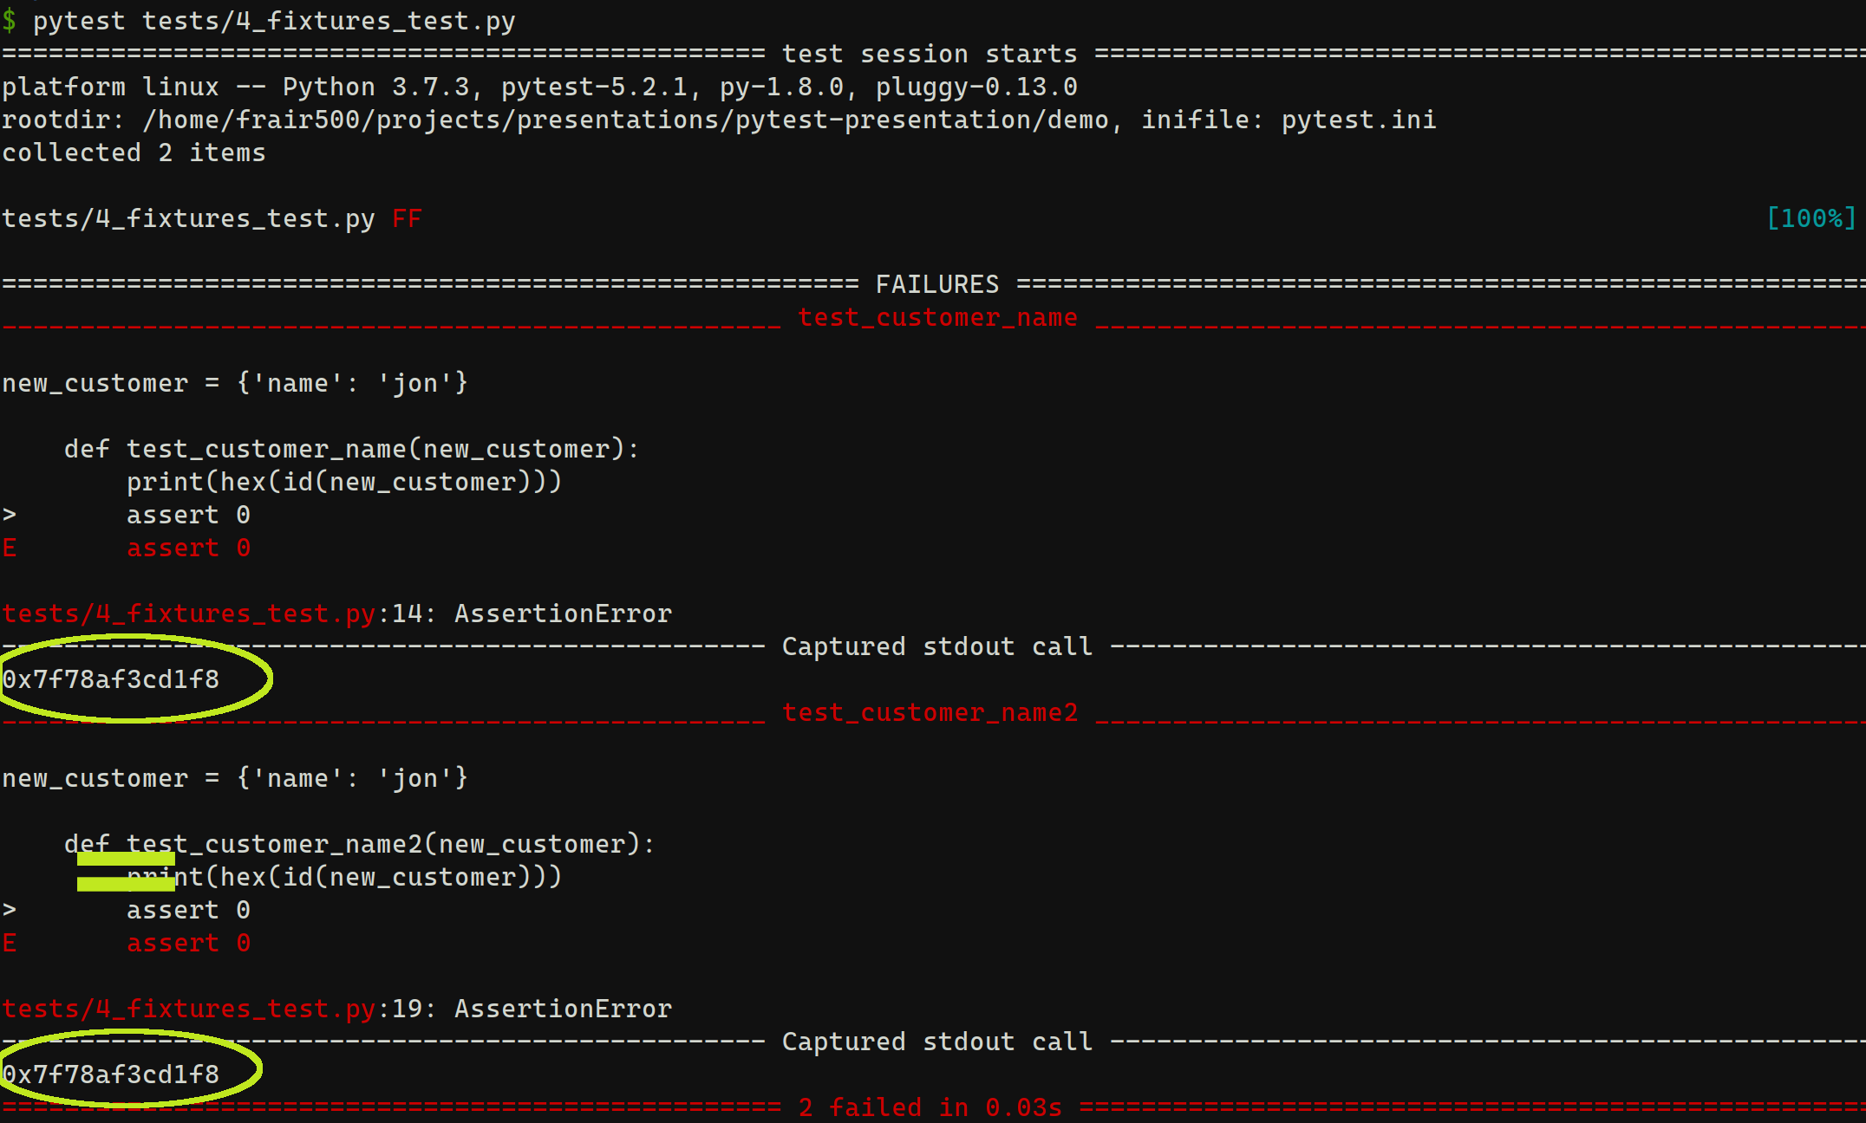Click the FAILURES heading text
This screenshot has height=1123, width=1866.
pyautogui.click(x=937, y=284)
